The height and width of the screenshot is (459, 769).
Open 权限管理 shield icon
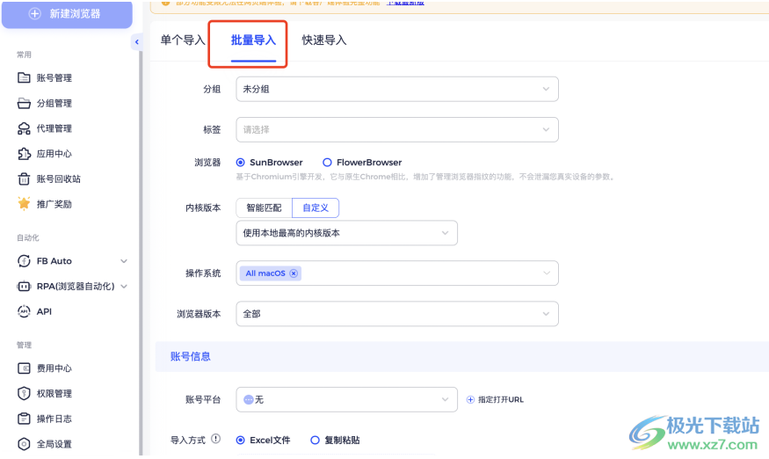24,393
